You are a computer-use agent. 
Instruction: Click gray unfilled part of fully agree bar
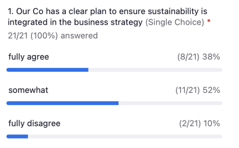155,70
